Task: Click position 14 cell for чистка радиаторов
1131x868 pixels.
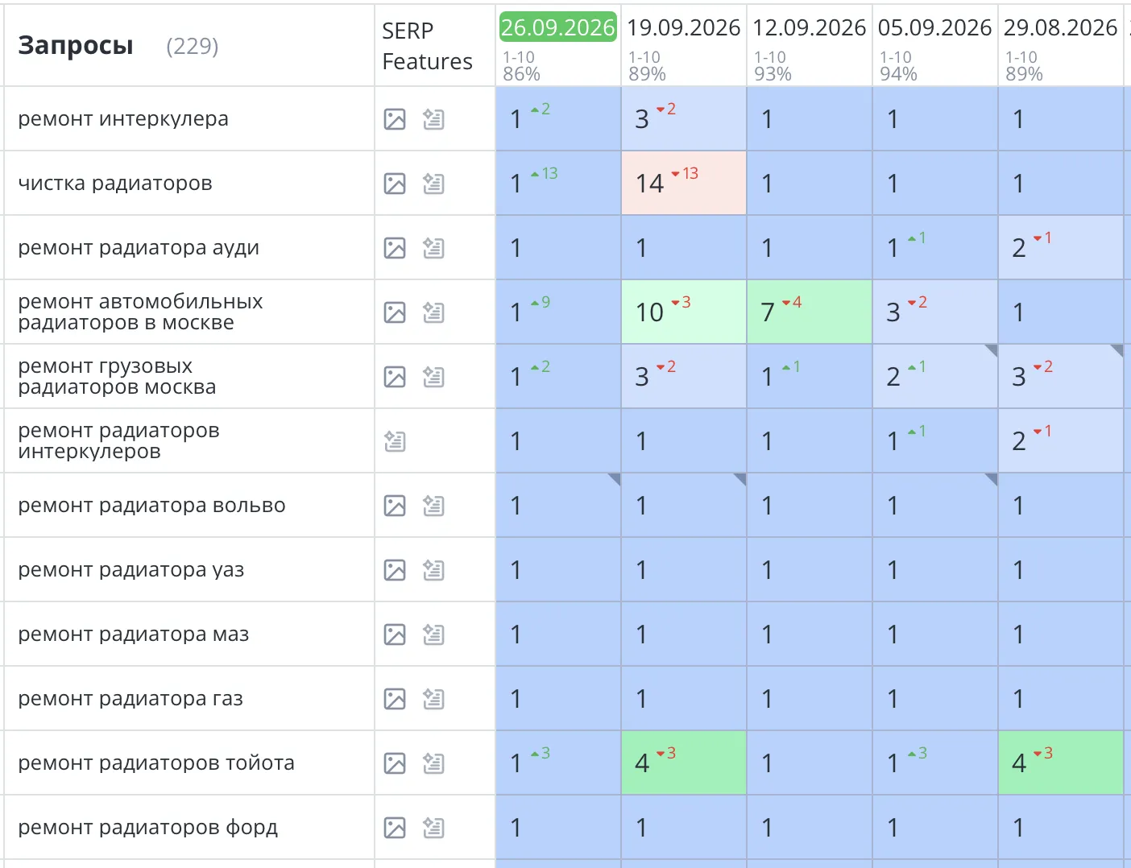Action: click(x=684, y=183)
